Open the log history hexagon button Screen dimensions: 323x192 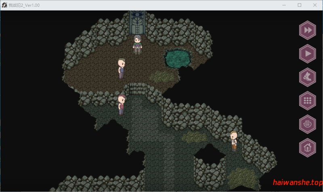tap(307, 124)
